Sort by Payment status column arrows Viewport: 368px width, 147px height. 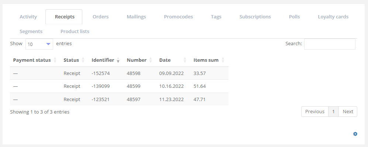click(55, 60)
